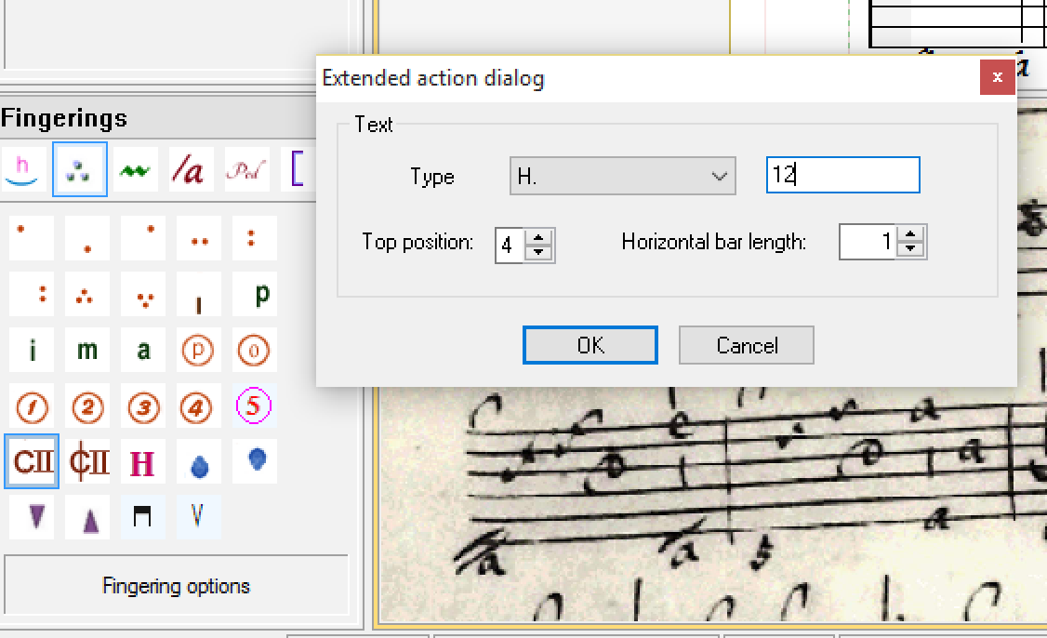Select the purple downward triangle icon

36,517
